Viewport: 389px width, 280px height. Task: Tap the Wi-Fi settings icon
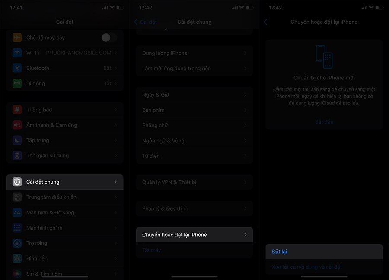17,53
